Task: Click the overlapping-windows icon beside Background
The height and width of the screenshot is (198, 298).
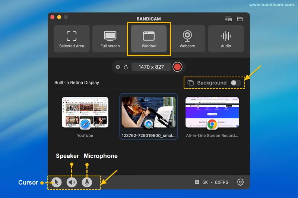Action: pyautogui.click(x=191, y=83)
